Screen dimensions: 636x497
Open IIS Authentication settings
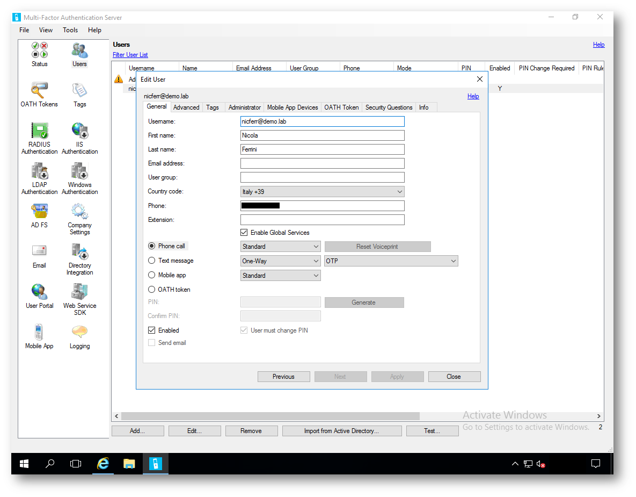coord(79,139)
